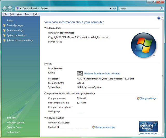Viewport: 166px width, 138px height.
Task: Click Windows Experience Index: Unrated link
Action: (x=102, y=74)
